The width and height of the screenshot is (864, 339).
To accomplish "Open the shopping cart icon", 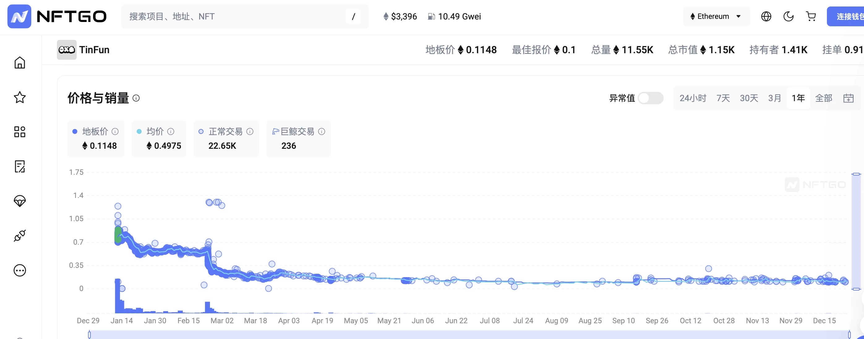I will [811, 16].
